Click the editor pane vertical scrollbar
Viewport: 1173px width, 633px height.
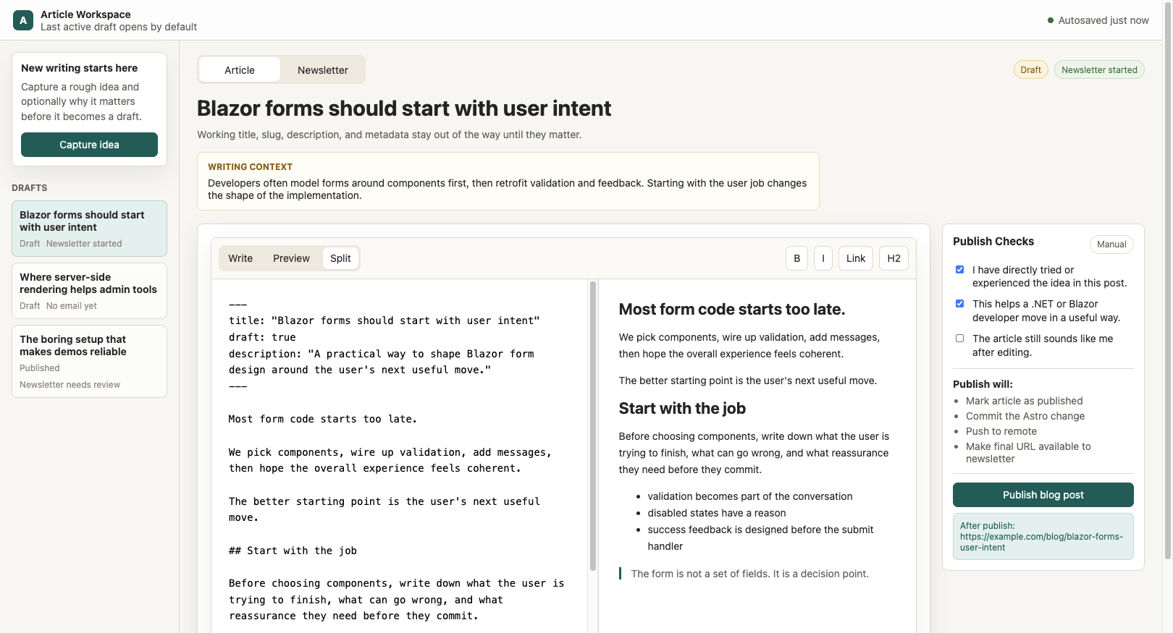click(593, 427)
